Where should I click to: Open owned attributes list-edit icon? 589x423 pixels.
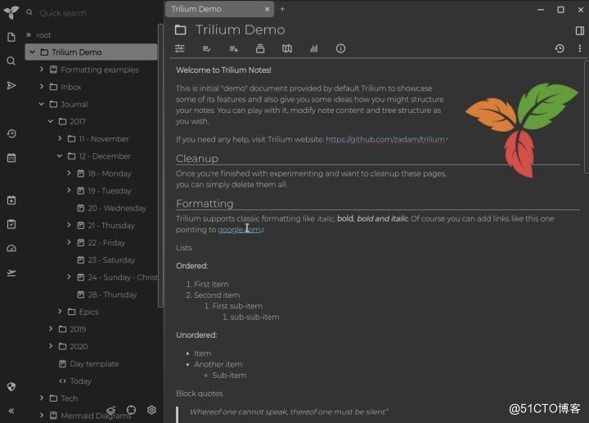click(207, 48)
